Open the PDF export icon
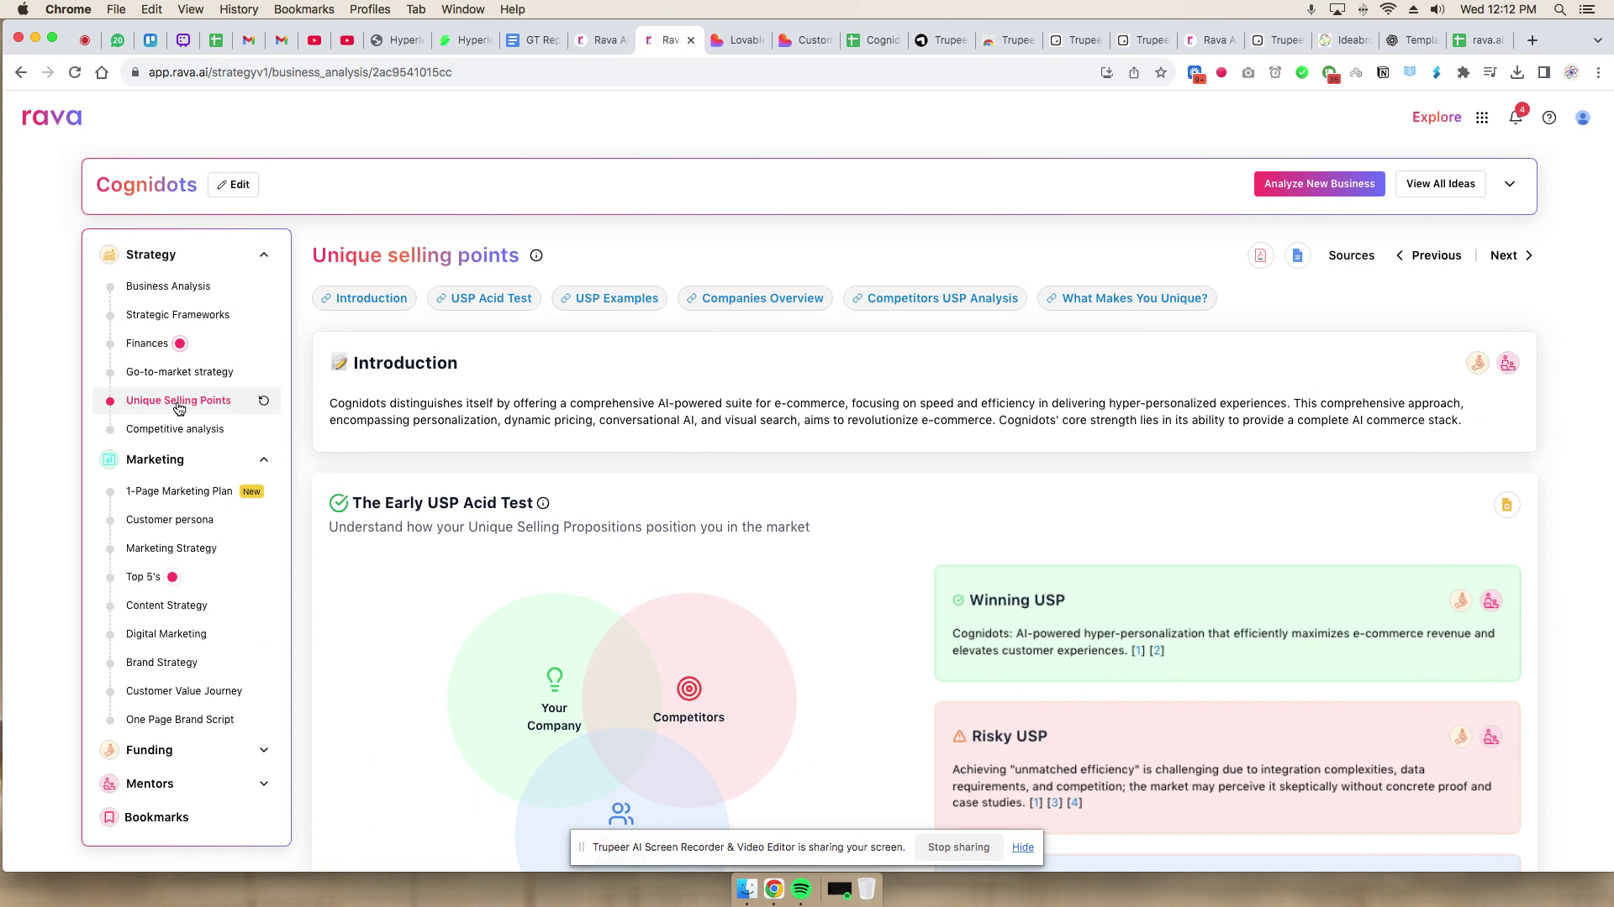 point(1259,255)
